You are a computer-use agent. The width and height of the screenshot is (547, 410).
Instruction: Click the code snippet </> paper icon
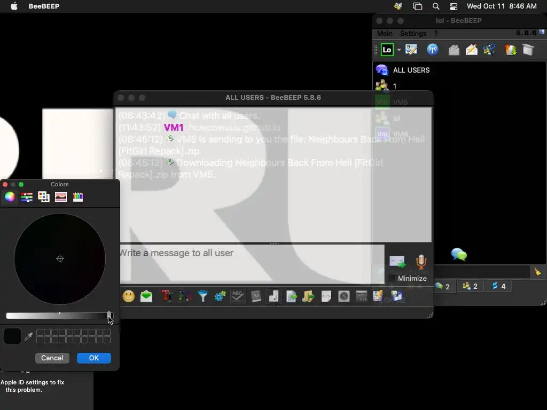326,296
